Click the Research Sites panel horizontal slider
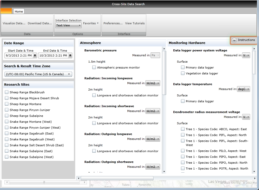The height and width of the screenshot is (190, 259). (x=44, y=182)
